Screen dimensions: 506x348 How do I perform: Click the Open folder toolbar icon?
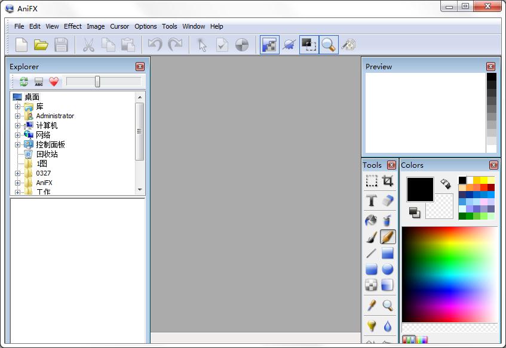pos(41,45)
